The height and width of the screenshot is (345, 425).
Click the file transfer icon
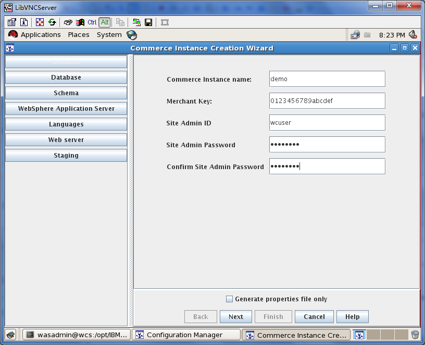coord(120,22)
